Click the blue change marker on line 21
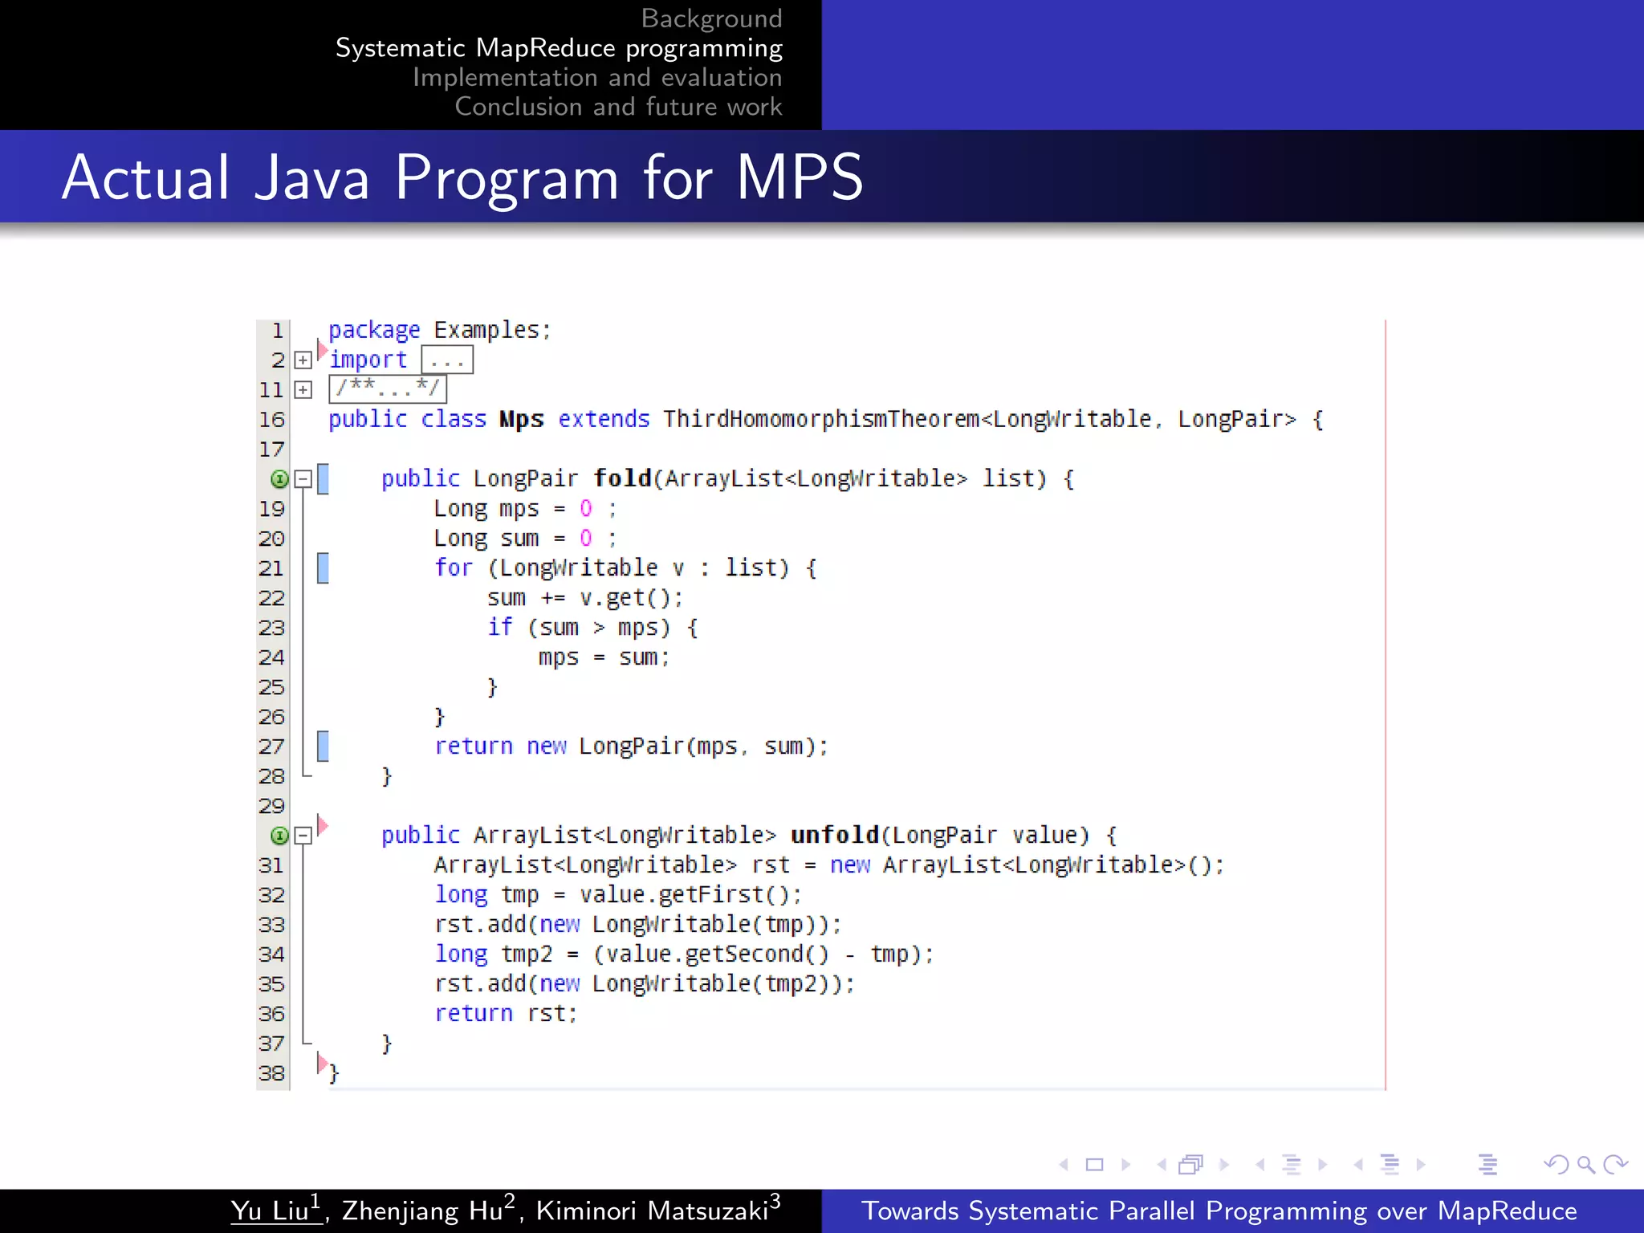Image resolution: width=1644 pixels, height=1233 pixels. tap(323, 568)
